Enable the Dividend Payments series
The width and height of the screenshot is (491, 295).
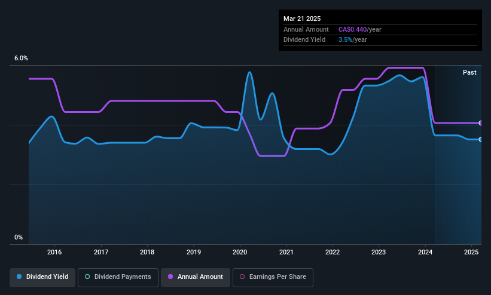118,277
